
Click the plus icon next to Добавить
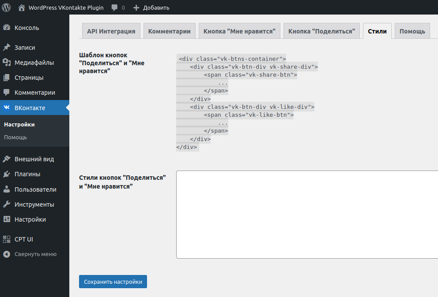[x=136, y=8]
